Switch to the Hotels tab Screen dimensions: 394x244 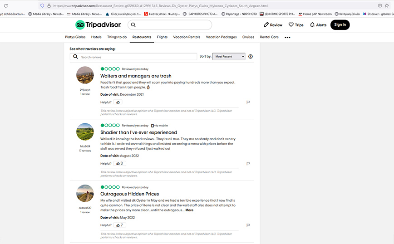tap(96, 37)
